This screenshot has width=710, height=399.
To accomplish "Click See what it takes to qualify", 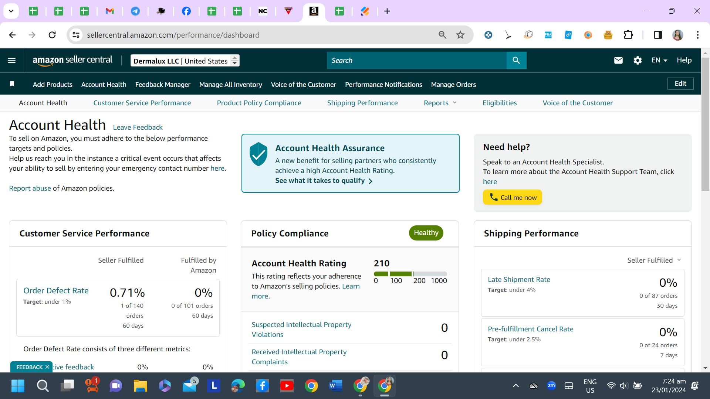I will click(x=324, y=181).
